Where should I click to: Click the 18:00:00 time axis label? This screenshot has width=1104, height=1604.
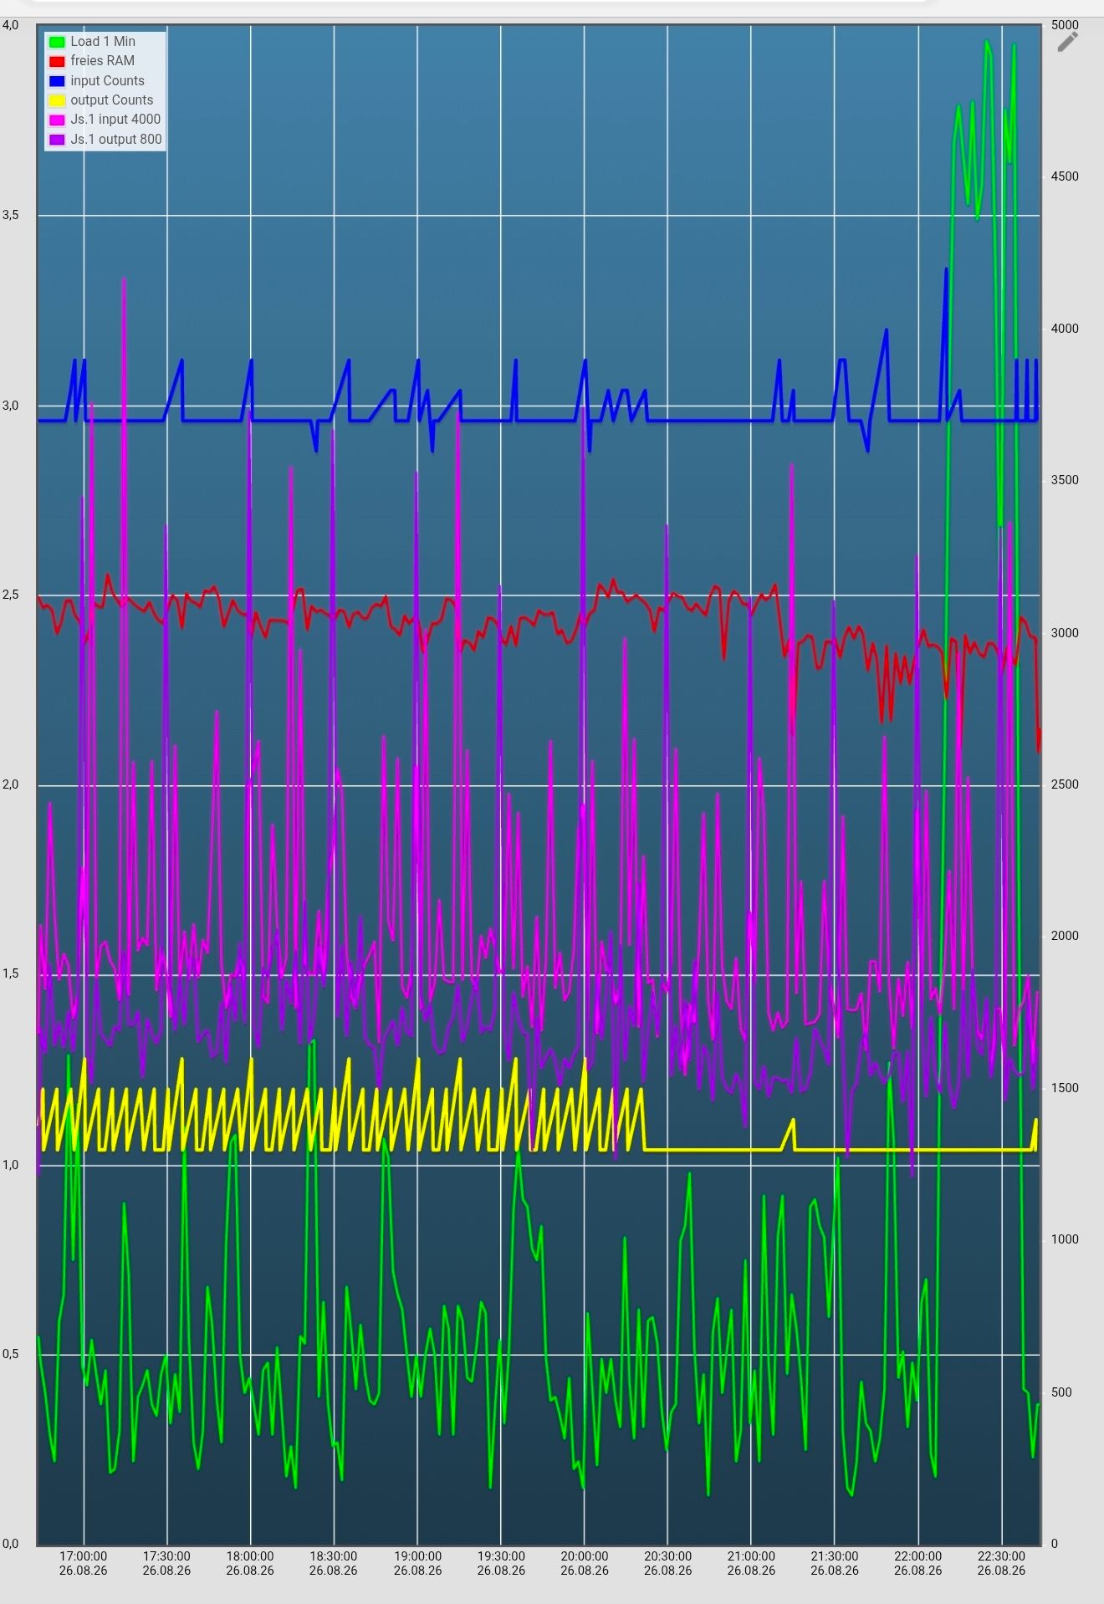[x=250, y=1563]
